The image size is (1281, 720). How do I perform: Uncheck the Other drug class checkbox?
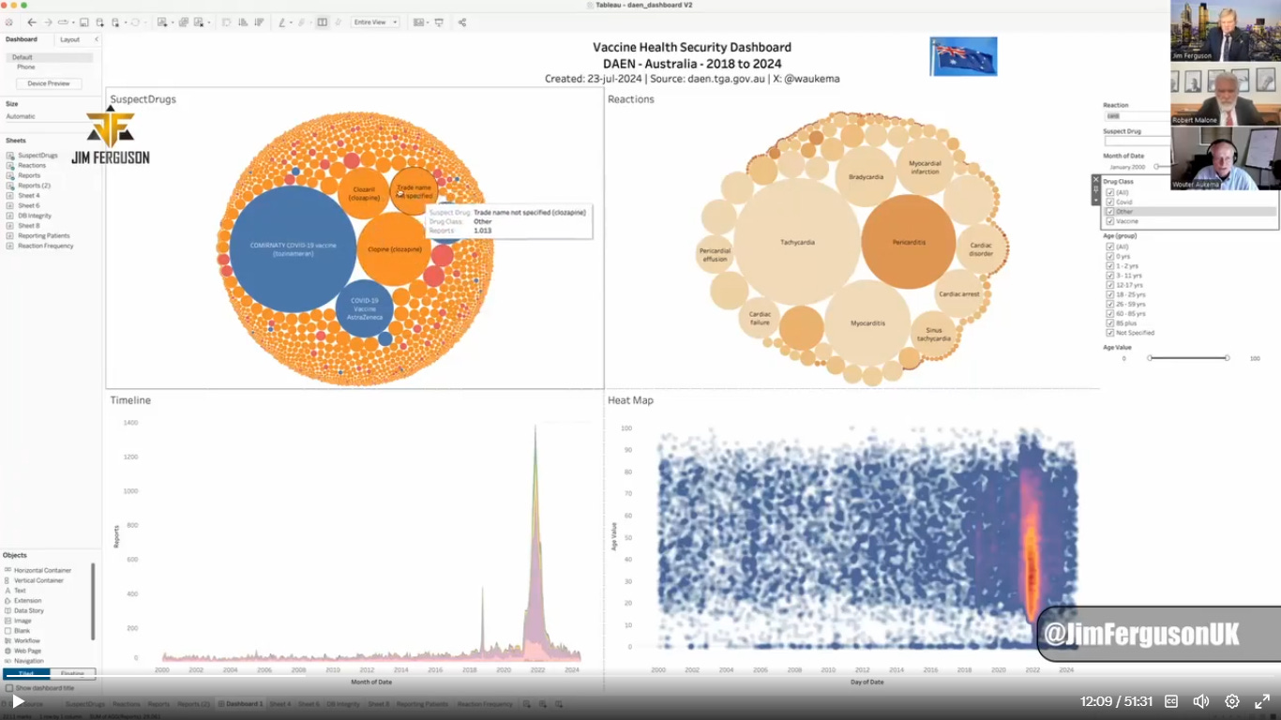point(1110,212)
